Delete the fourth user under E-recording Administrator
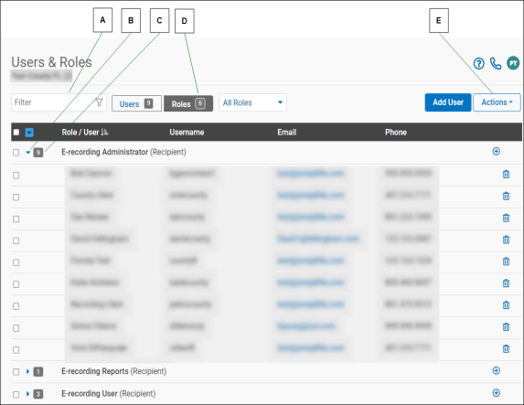Screen dimensions: 524x405 click(x=506, y=240)
